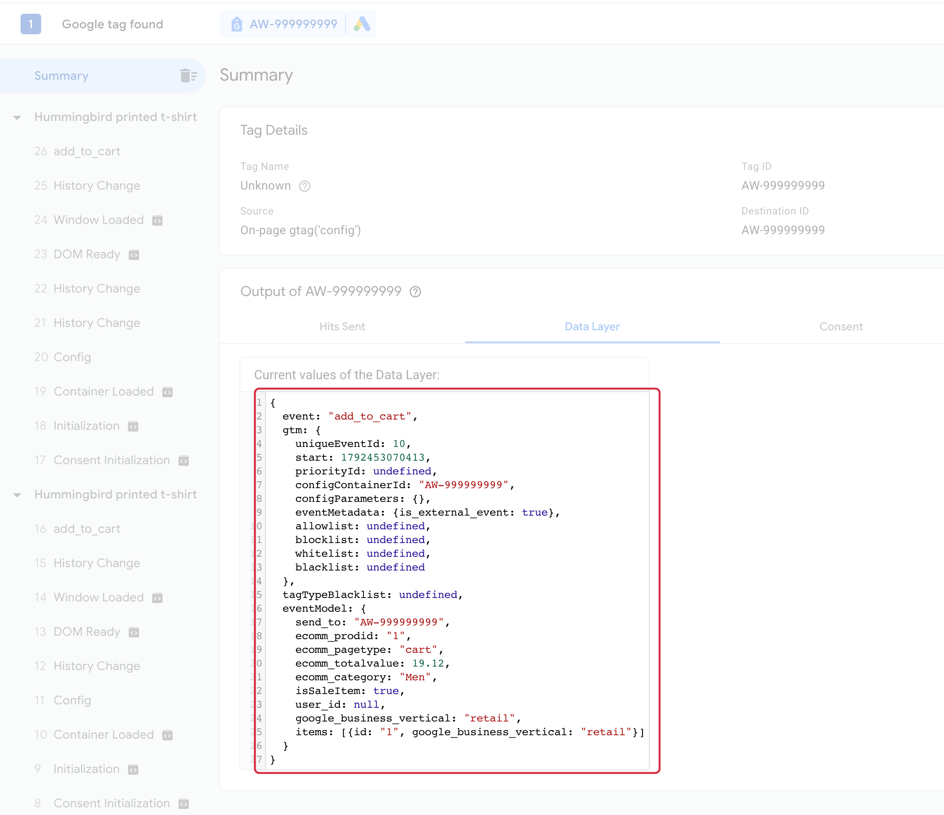Open event 18 Initialization
Viewport: 944px width, 815px height.
pos(77,426)
